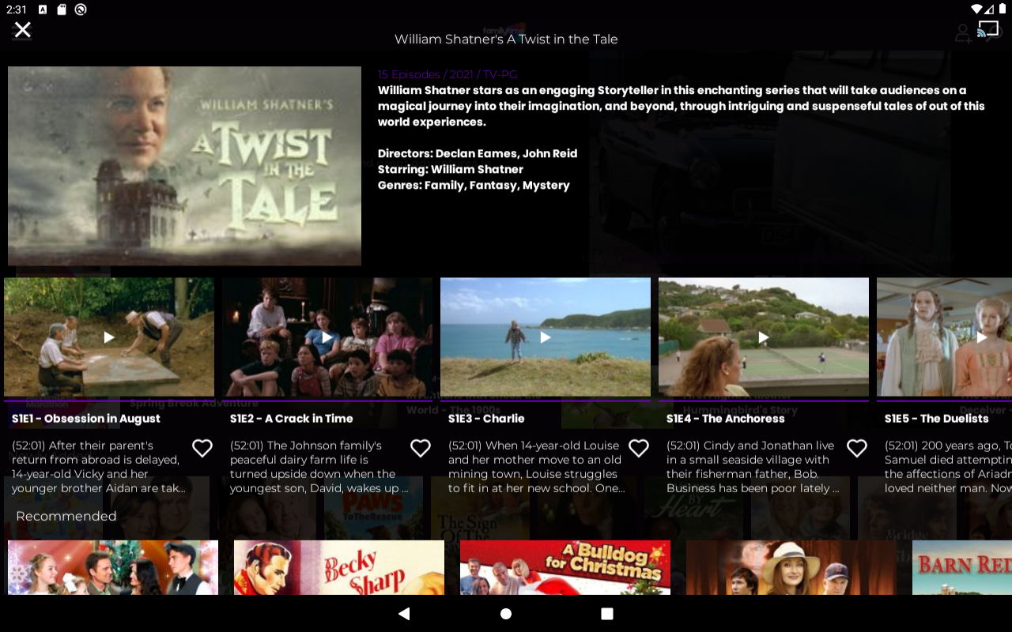Favorite Obsession in August with heart icon

pyautogui.click(x=202, y=449)
